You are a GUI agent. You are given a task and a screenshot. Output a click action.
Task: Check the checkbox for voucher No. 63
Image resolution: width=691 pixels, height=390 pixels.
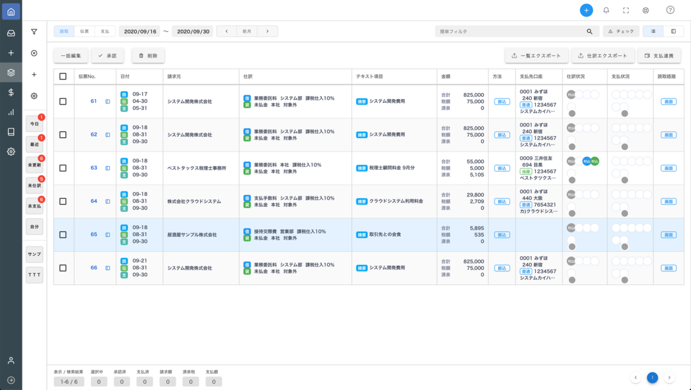point(63,169)
